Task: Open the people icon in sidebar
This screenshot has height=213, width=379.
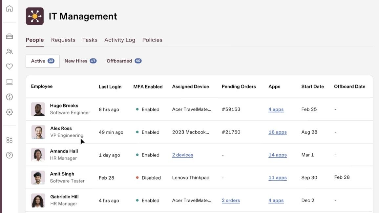Action: (10, 51)
